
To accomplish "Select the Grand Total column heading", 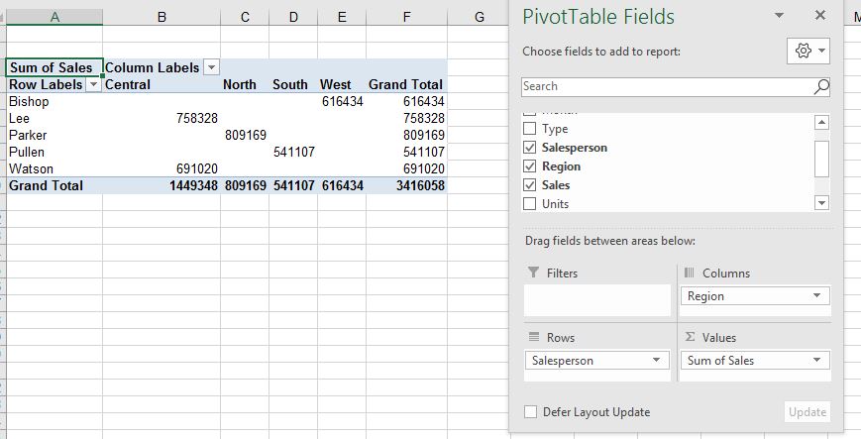I will [406, 84].
